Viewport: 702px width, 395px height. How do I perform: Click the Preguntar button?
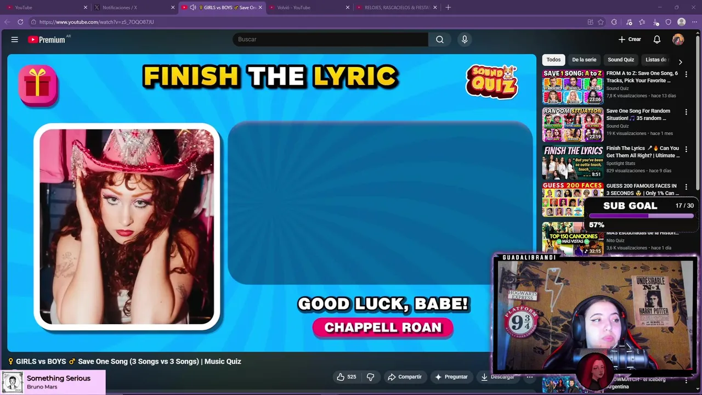pyautogui.click(x=451, y=377)
